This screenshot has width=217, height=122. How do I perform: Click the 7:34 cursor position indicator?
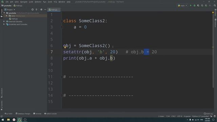168,116
